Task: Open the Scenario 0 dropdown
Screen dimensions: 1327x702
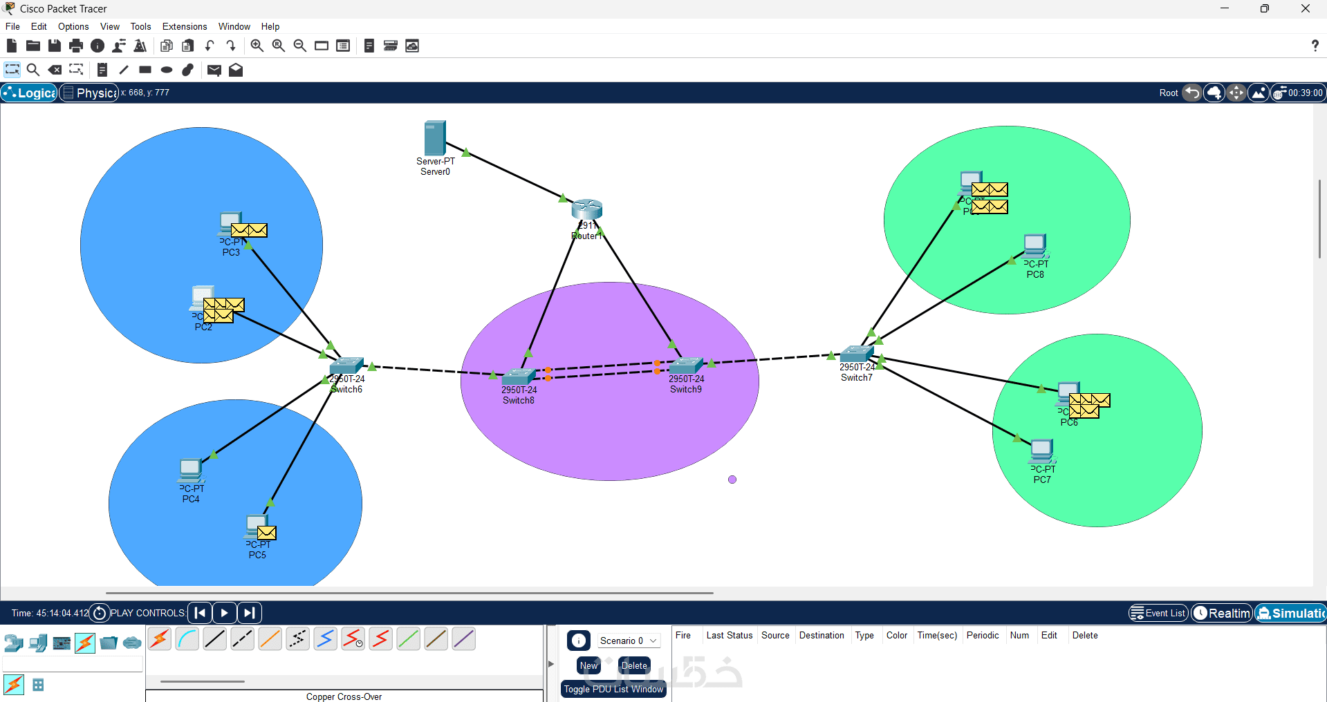Action: coord(629,641)
